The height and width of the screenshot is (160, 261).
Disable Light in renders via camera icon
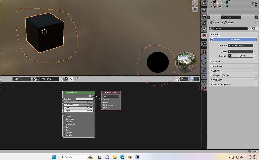coord(256,6)
